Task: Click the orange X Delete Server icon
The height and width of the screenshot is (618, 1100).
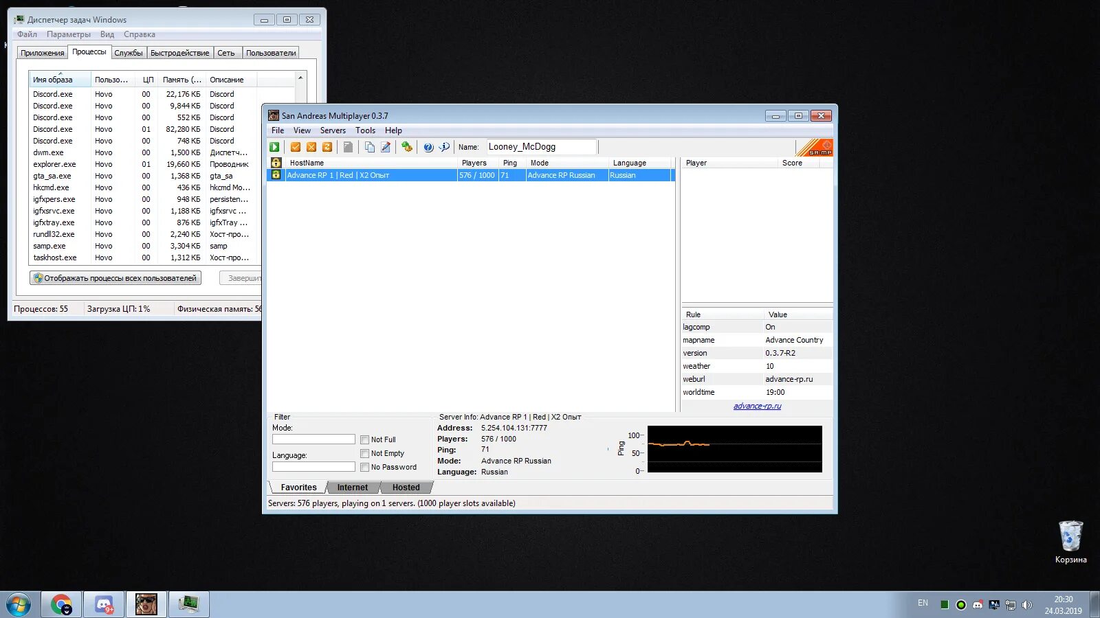Action: pyautogui.click(x=311, y=147)
